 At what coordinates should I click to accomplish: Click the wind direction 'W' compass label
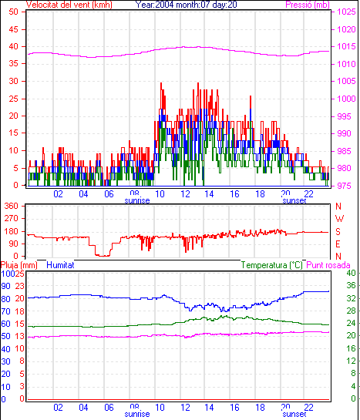339,219
